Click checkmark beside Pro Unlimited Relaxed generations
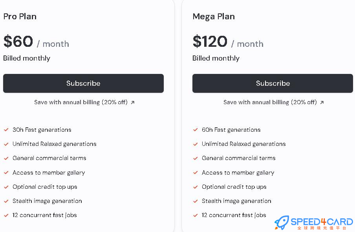Viewport: 355px width, 232px height. 6,144
